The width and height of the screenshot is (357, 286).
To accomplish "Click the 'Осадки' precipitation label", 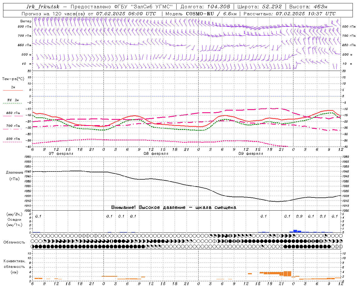I will tap(15, 220).
